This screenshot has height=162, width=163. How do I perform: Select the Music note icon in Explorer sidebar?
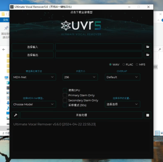tap(8, 108)
